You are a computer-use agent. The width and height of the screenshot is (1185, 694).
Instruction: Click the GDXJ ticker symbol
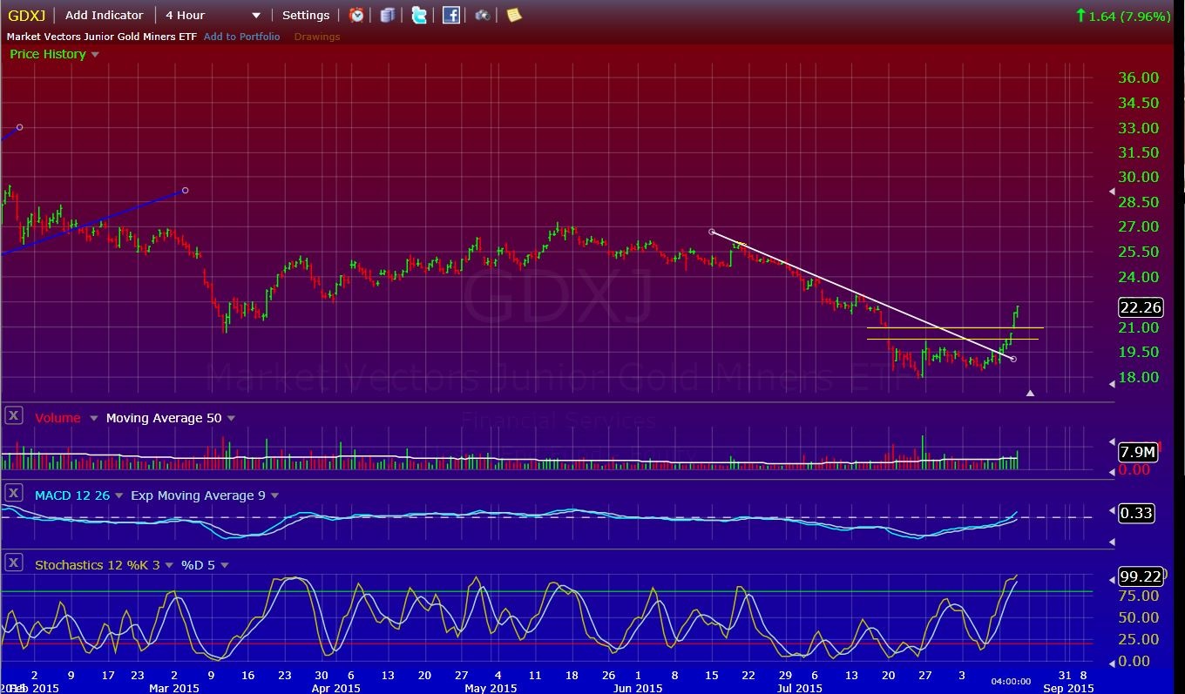click(26, 15)
